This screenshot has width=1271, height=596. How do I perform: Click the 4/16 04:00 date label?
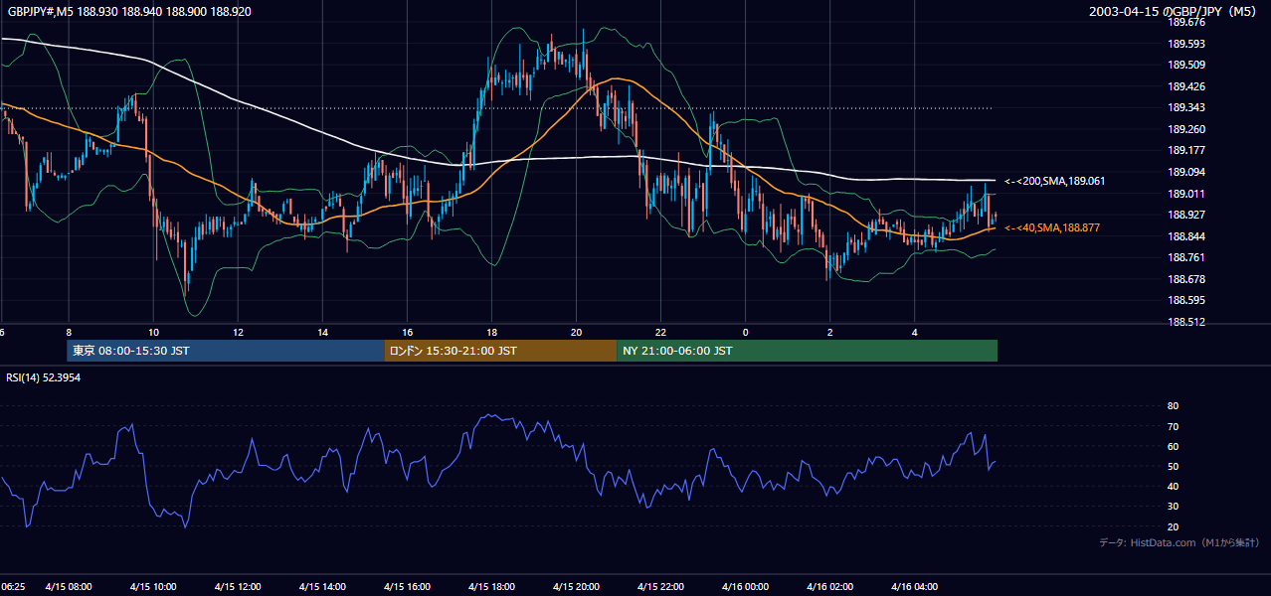pyautogui.click(x=914, y=587)
